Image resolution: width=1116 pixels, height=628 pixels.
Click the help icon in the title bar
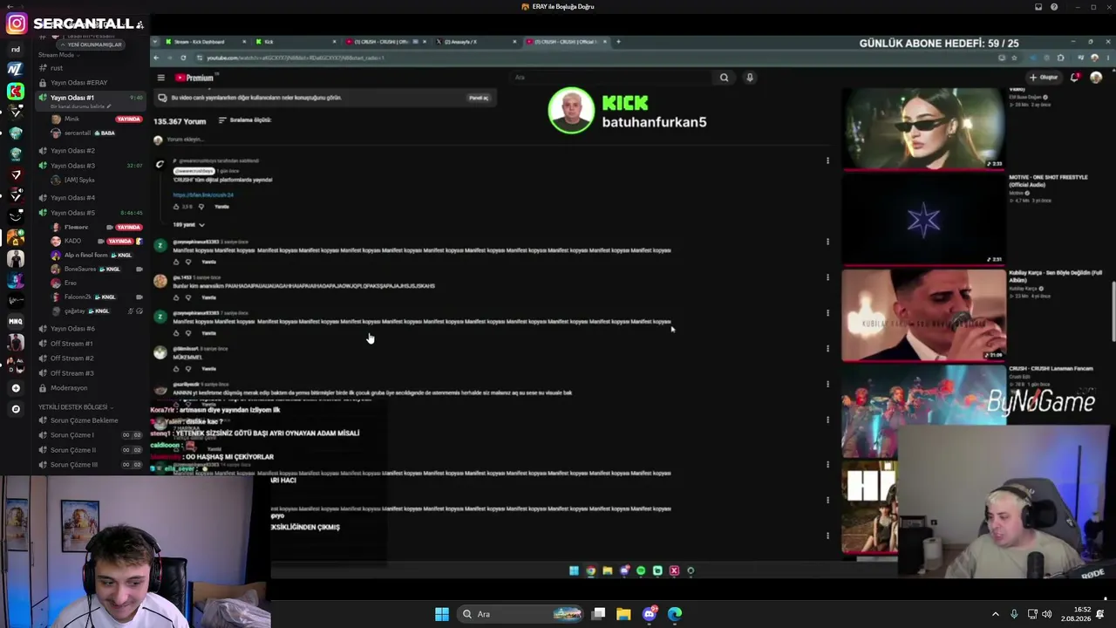(x=1054, y=7)
